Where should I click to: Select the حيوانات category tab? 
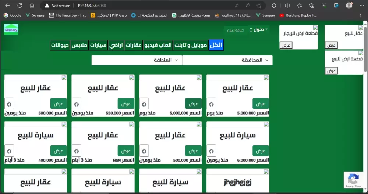60,45
